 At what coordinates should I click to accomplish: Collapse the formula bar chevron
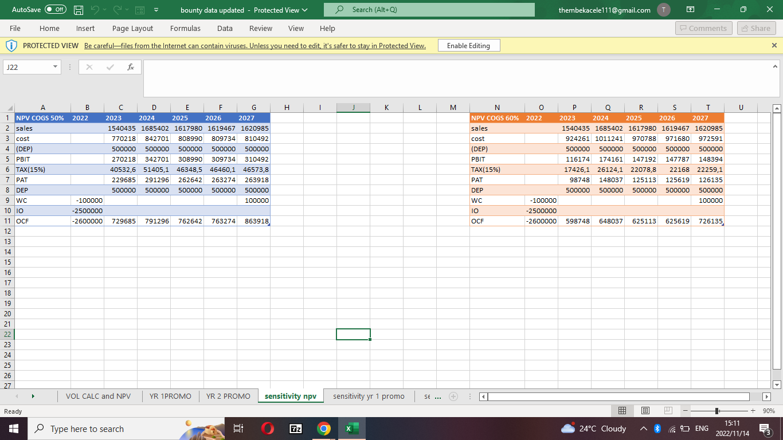point(774,66)
